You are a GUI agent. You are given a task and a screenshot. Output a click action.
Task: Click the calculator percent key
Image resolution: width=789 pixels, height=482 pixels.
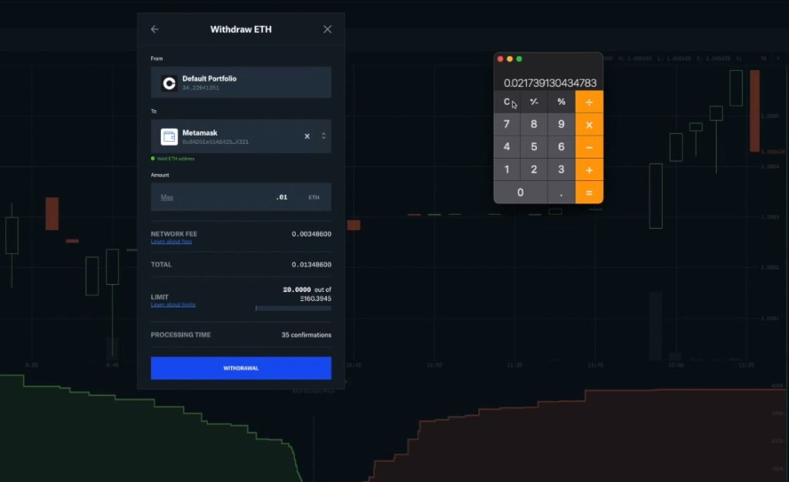tap(561, 102)
